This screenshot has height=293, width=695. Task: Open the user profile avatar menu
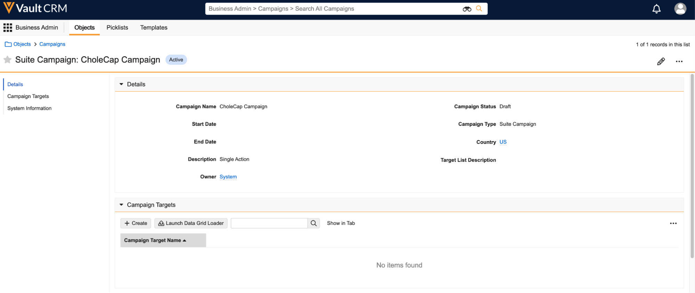click(x=680, y=9)
